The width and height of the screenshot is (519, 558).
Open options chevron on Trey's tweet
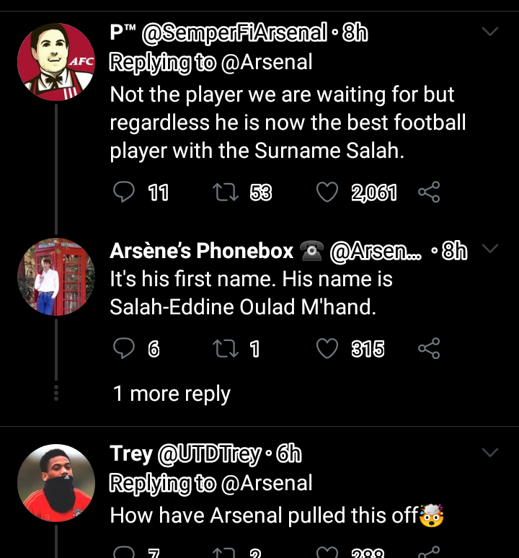[489, 453]
